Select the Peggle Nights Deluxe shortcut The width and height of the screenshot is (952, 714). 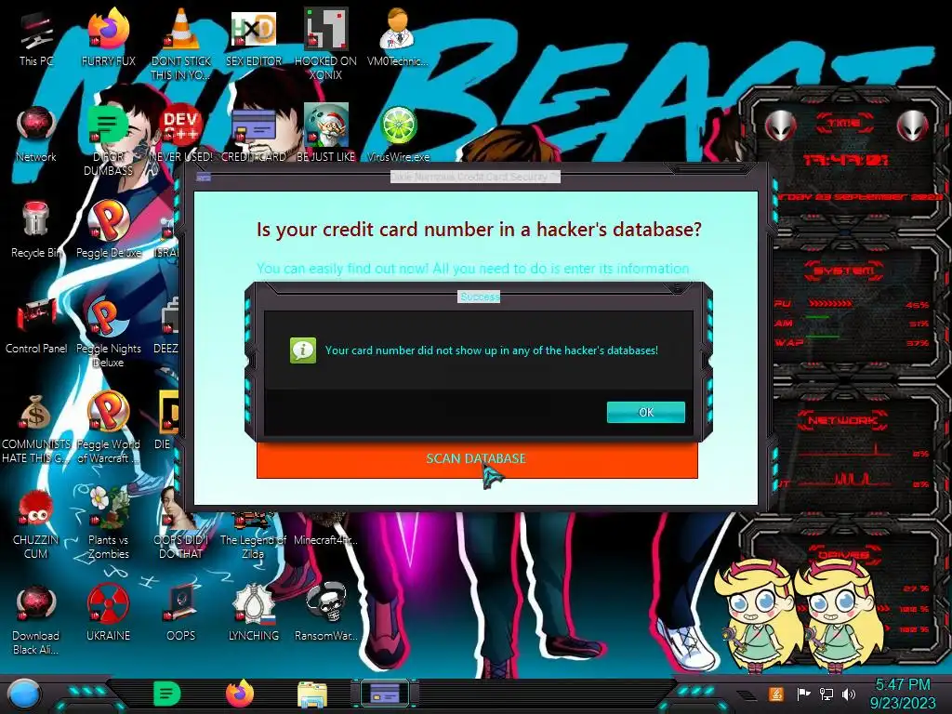108,333
